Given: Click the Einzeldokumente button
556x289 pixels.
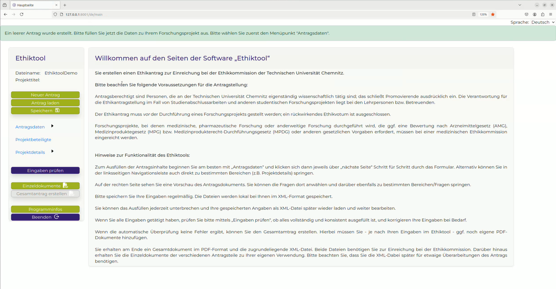Looking at the screenshot, I should click(45, 186).
